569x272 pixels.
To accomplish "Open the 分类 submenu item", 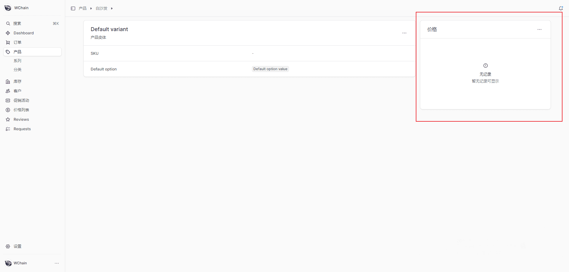I will tap(17, 70).
